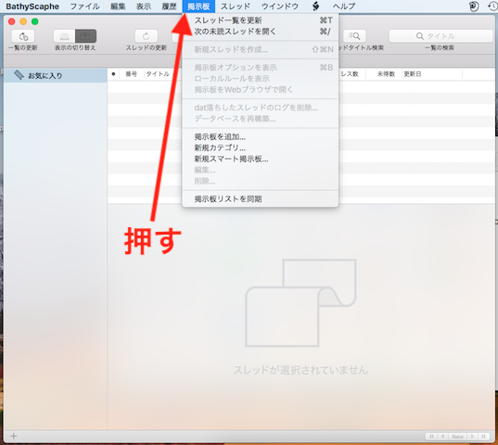Image resolution: width=498 pixels, height=445 pixels.
Task: Choose 新規スマート掲示板... menu item
Action: (260, 159)
